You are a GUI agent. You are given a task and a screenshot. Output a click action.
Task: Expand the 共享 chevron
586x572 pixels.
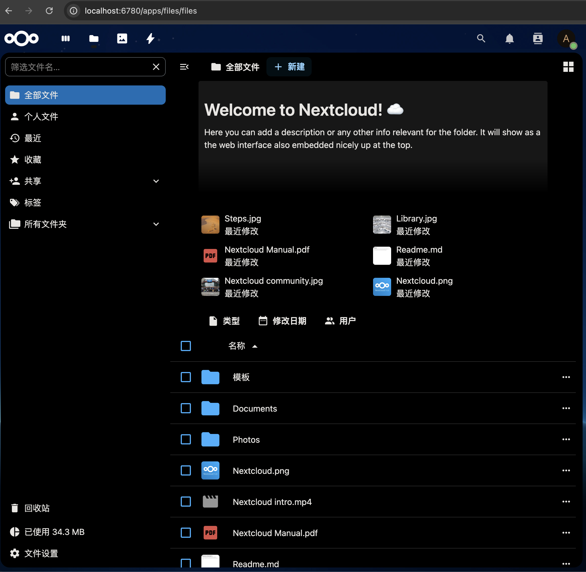tap(156, 181)
